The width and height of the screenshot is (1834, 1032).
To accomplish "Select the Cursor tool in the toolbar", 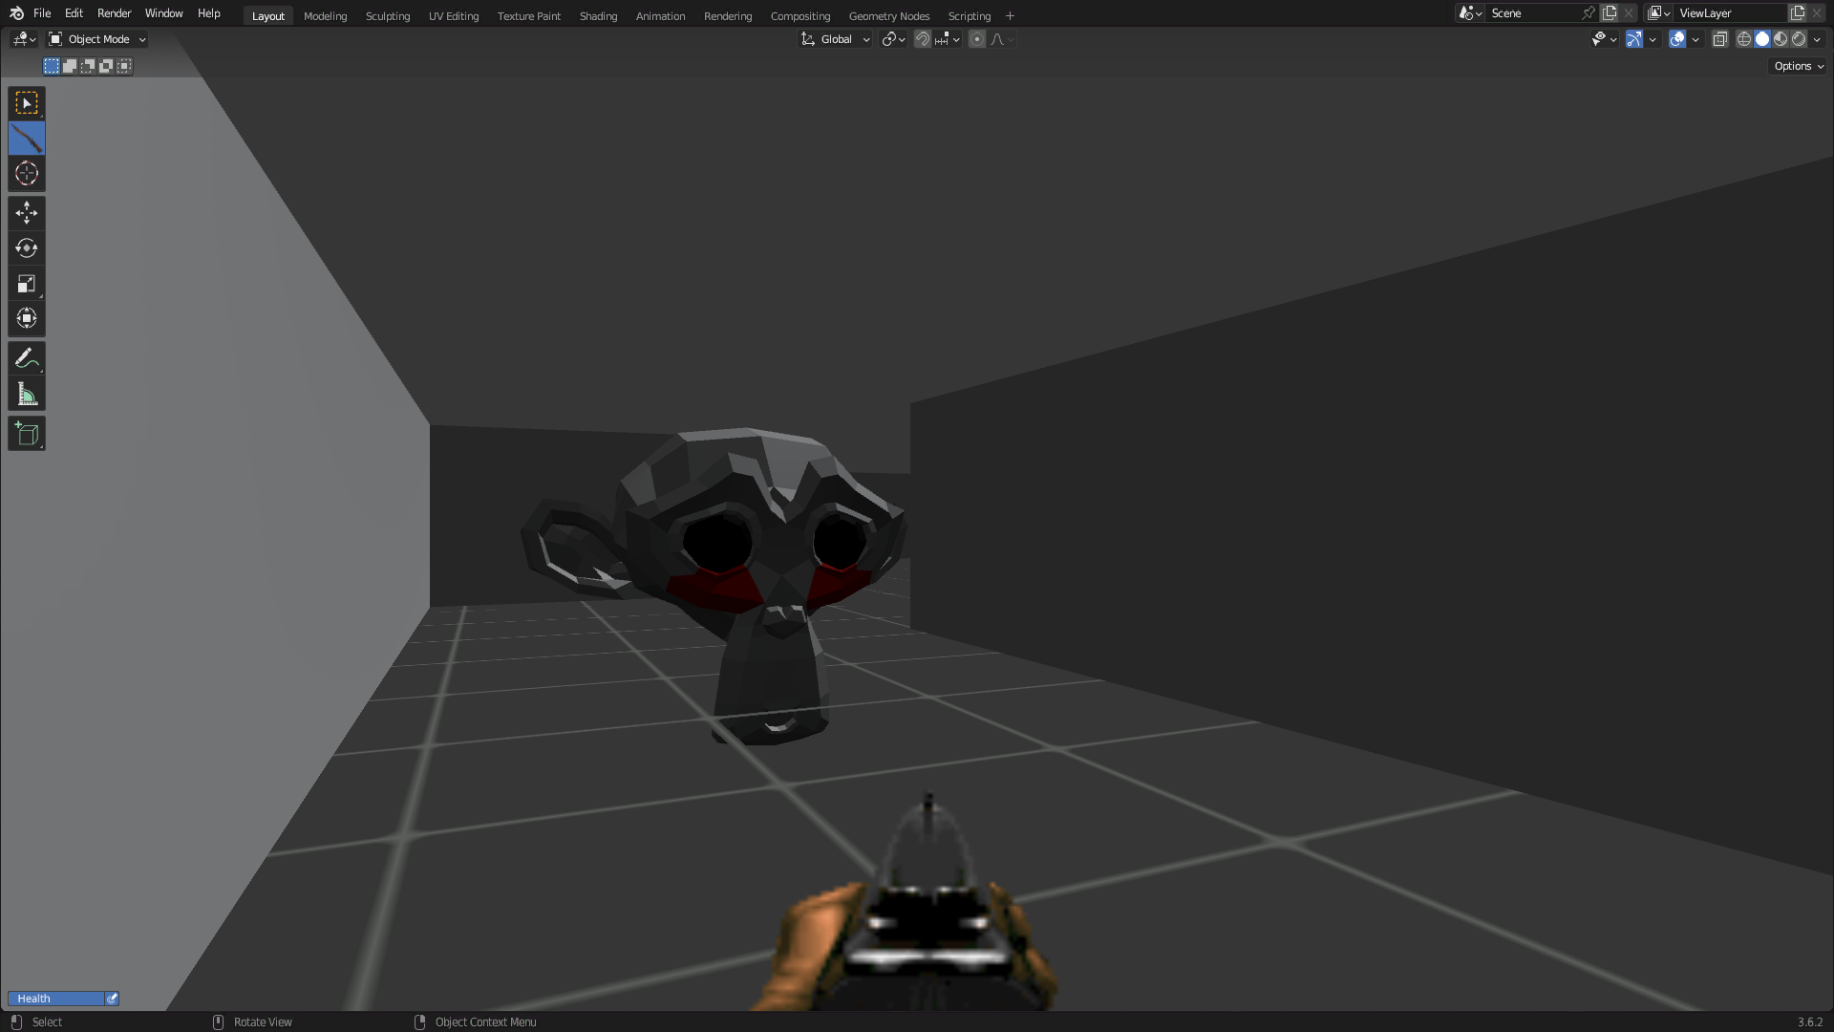I will (x=27, y=174).
